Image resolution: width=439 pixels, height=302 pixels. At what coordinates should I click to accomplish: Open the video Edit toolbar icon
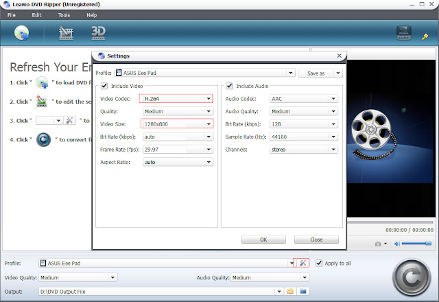(x=66, y=33)
